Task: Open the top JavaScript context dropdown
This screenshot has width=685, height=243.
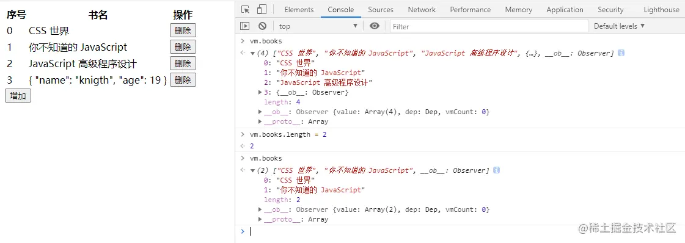Action: coord(318,26)
